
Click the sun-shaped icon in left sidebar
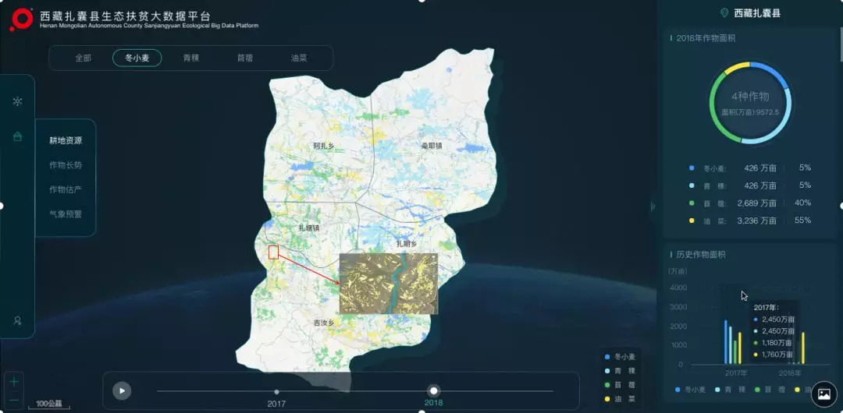click(17, 101)
